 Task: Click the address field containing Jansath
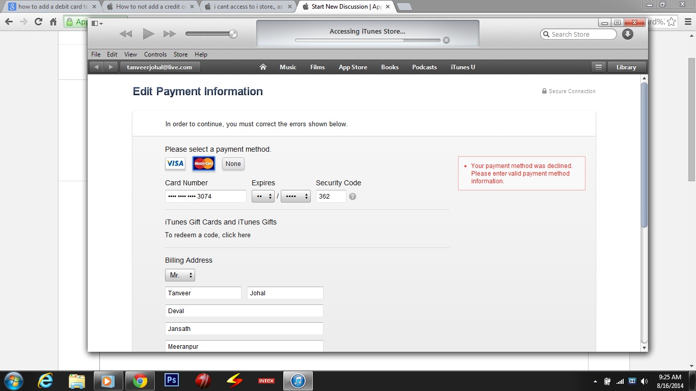244,328
